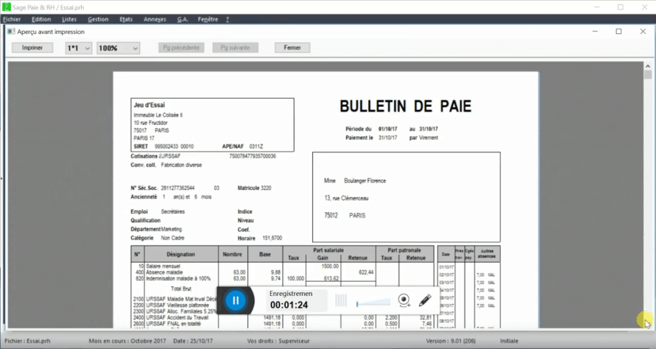This screenshot has width=656, height=349.
Task: Open the Listes menu
Action: (x=69, y=19)
